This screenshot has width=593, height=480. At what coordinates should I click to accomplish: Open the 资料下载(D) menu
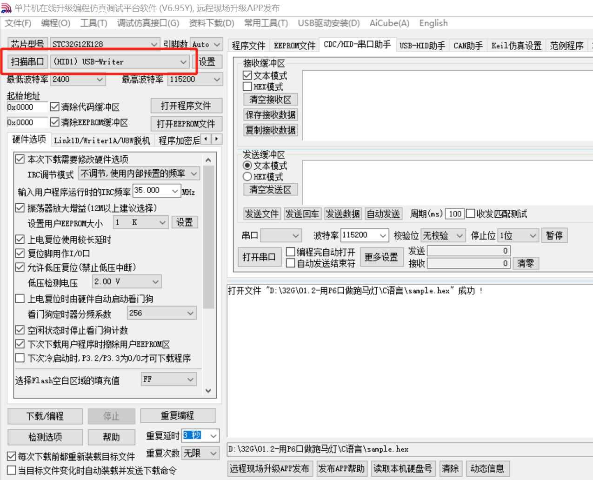click(212, 23)
